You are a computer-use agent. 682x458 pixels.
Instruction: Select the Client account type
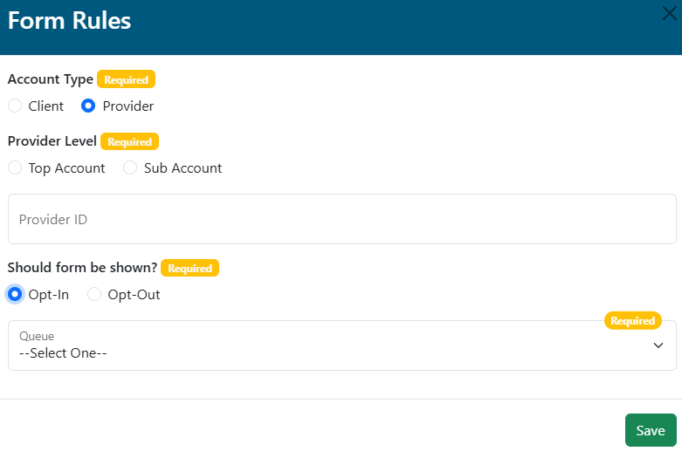pos(15,106)
